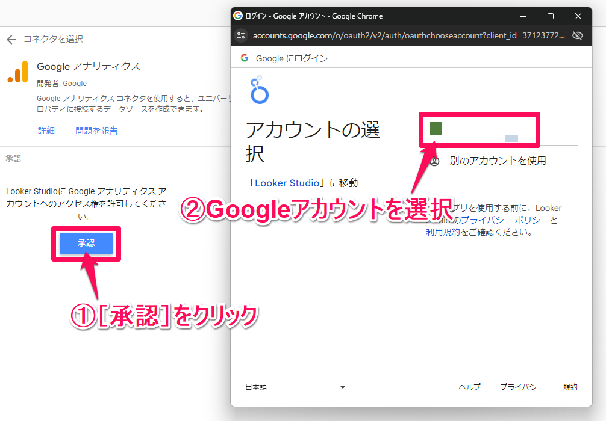Click the コネクタを選択 header text
The width and height of the screenshot is (606, 421).
coord(54,39)
